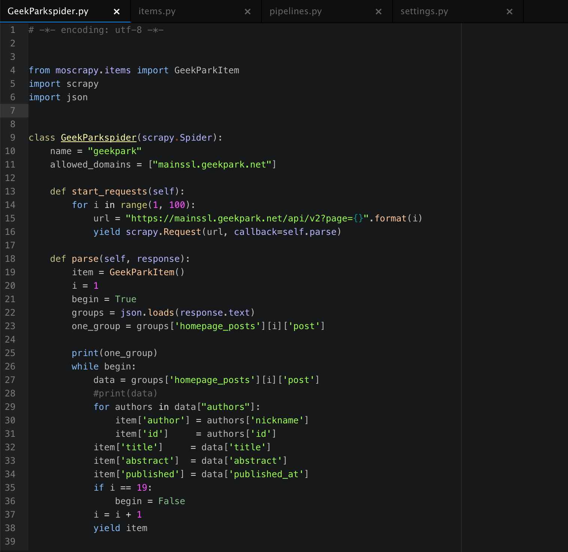Click 'GeekParkItem()' on line 19

(147, 272)
